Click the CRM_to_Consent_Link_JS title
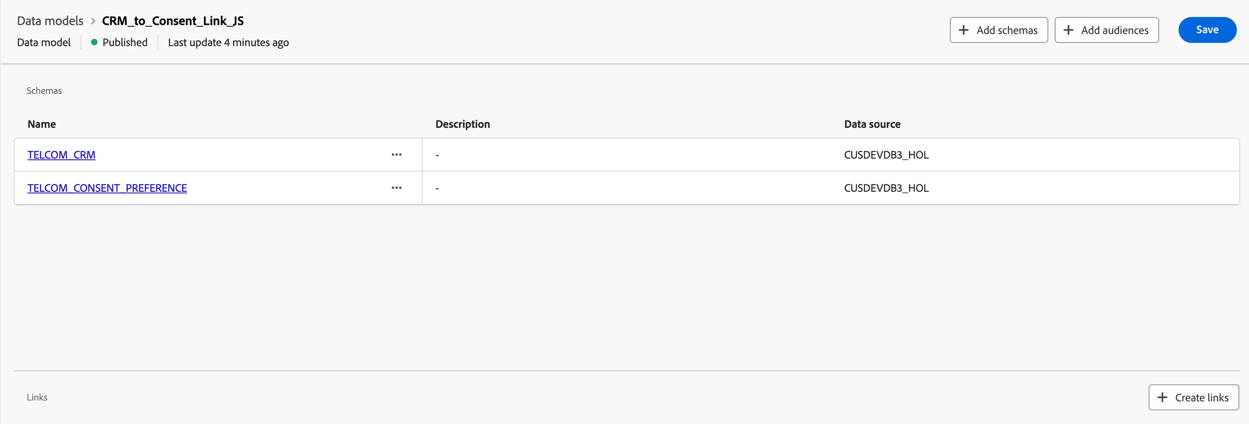 pos(172,21)
